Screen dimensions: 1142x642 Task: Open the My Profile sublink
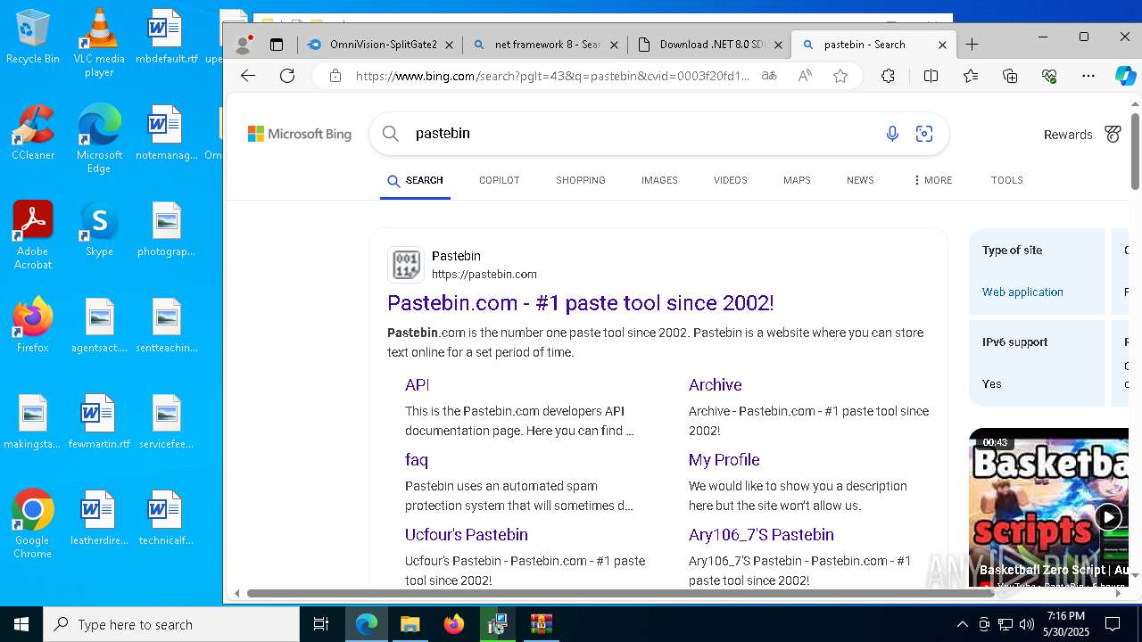tap(724, 460)
